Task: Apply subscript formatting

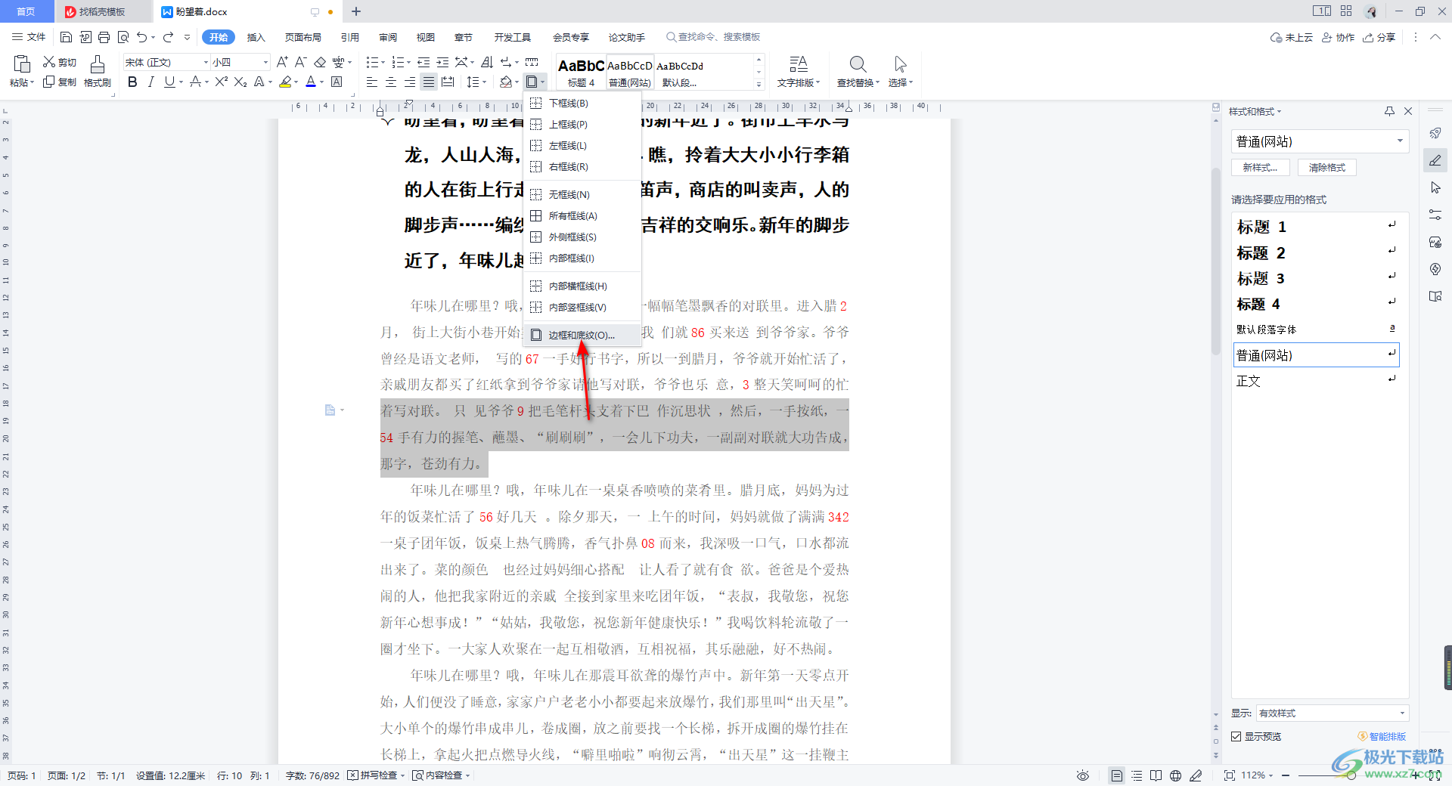Action: coord(240,82)
